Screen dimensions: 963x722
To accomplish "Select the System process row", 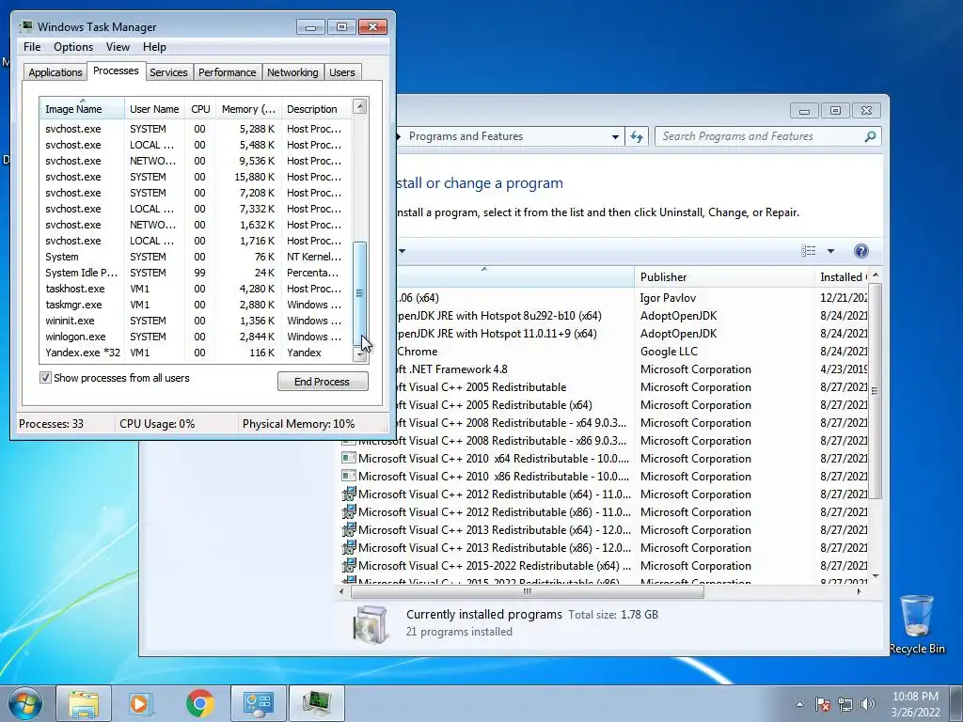I will point(196,257).
